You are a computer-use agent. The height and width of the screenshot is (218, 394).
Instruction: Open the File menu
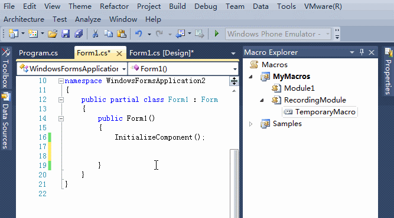[9, 6]
